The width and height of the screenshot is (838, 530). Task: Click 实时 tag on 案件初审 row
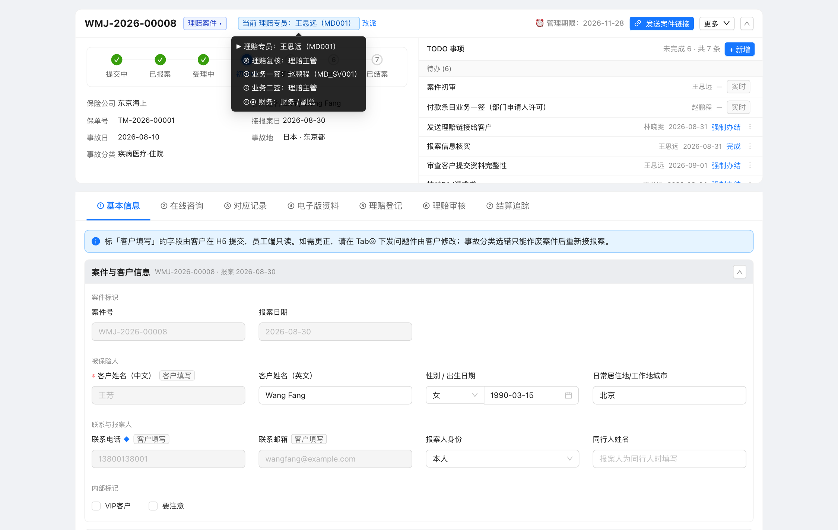738,87
